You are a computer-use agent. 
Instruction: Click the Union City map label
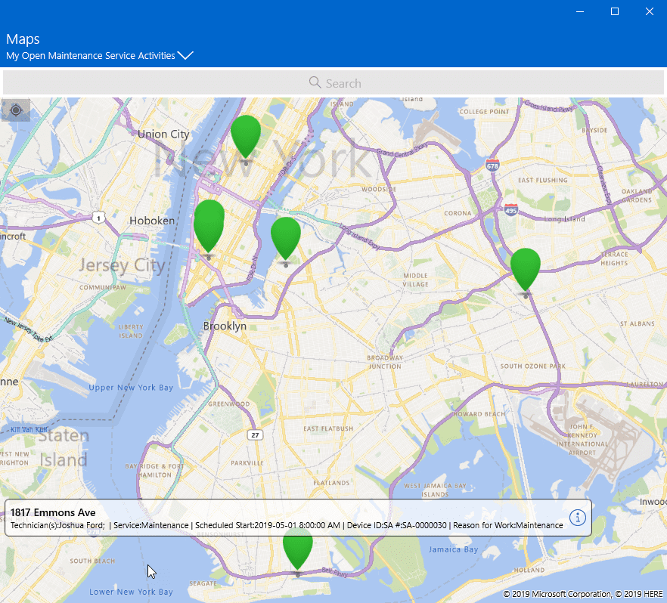pyautogui.click(x=163, y=135)
